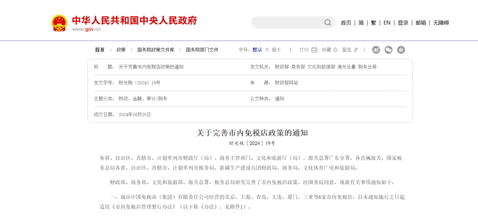Viewport: 478px width, 217px height.
Task: Set font size to 默认
Action: pos(257,50)
